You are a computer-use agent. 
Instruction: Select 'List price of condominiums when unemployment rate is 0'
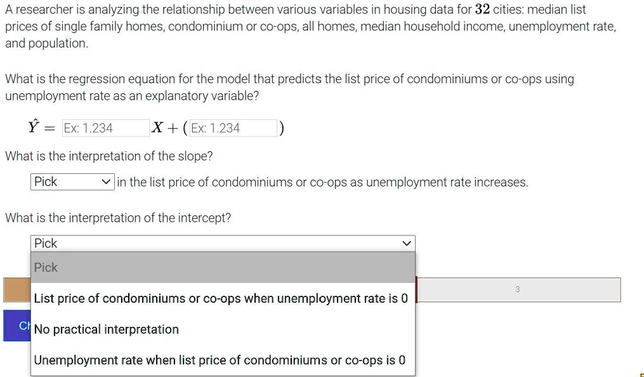pyautogui.click(x=219, y=298)
